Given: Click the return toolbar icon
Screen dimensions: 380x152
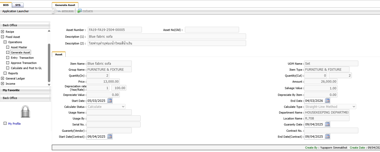Looking at the screenshot, I should pos(80,11).
